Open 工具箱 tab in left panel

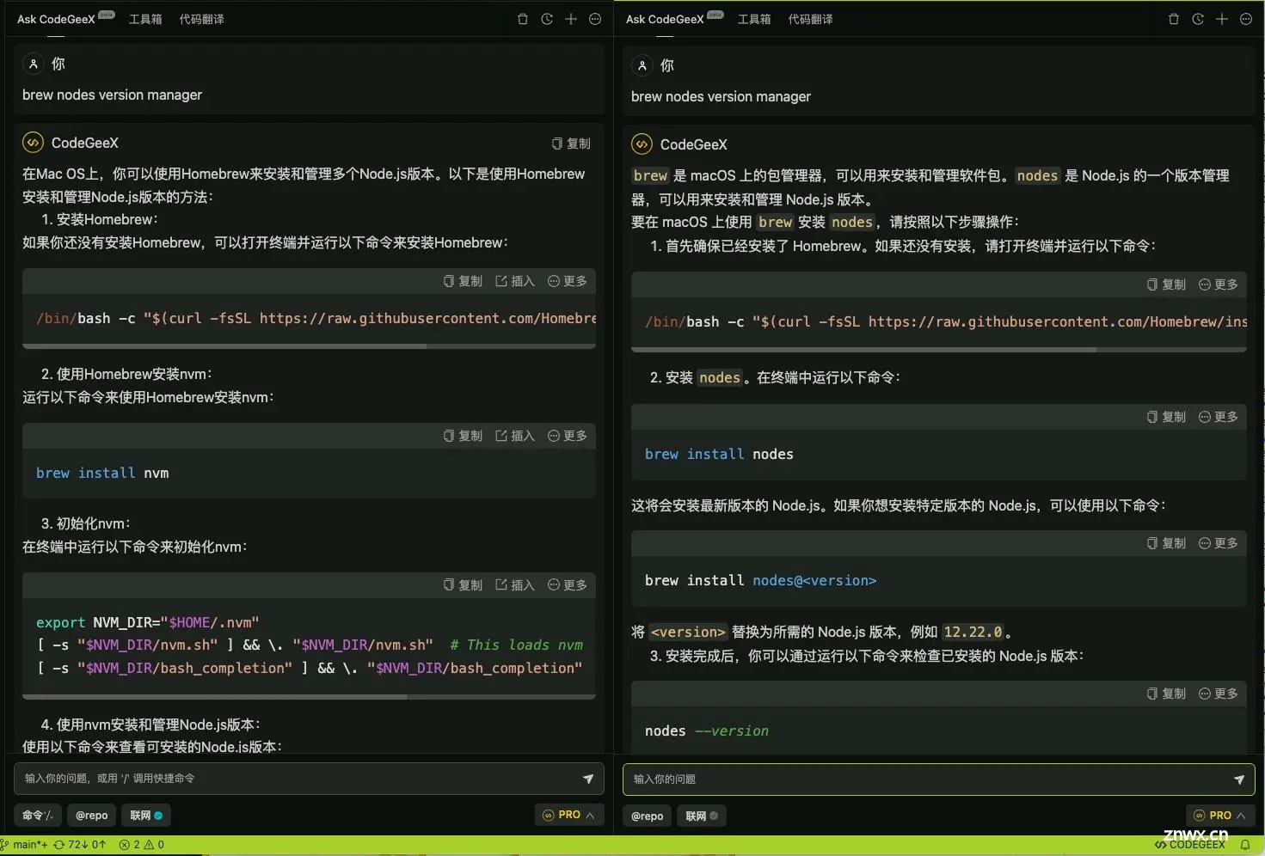(x=145, y=19)
